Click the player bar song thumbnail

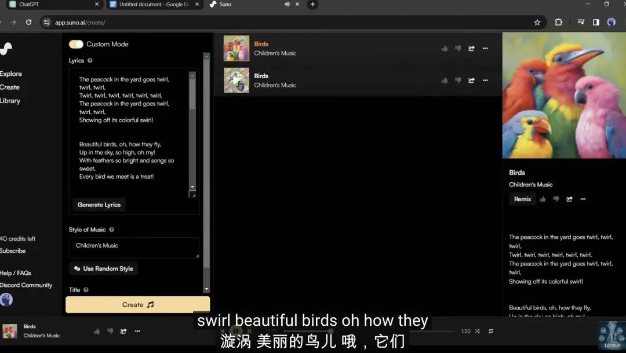(x=10, y=331)
